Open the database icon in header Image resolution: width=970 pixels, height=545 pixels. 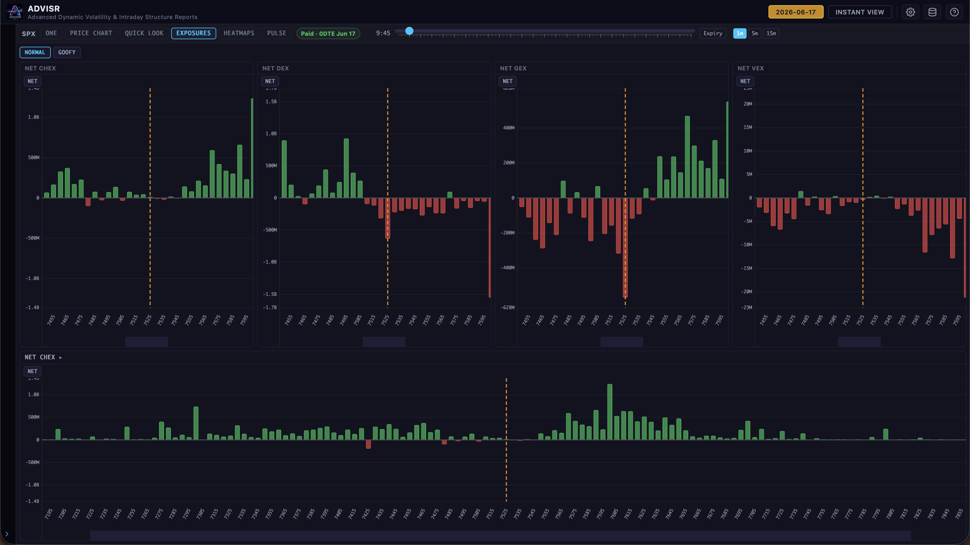[932, 12]
